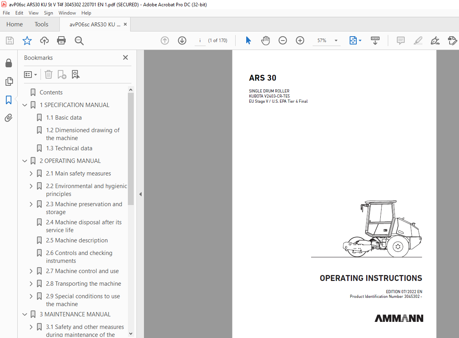Open fit page options dropdown arrow
Screen dimensions: 459x338
(360, 41)
